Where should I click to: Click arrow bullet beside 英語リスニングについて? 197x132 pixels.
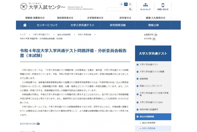137,86
